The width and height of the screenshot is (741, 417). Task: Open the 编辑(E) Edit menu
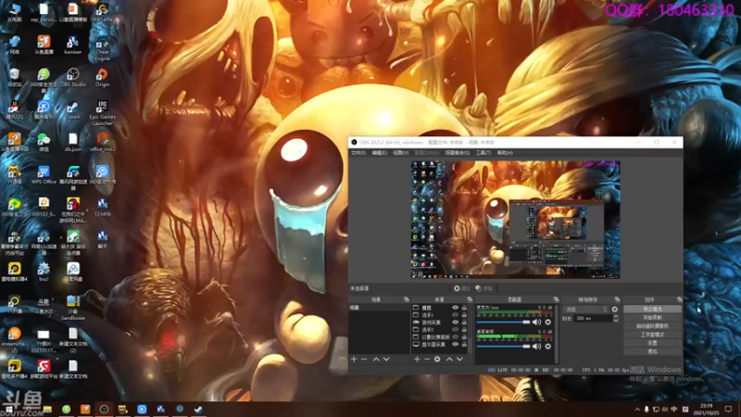379,153
